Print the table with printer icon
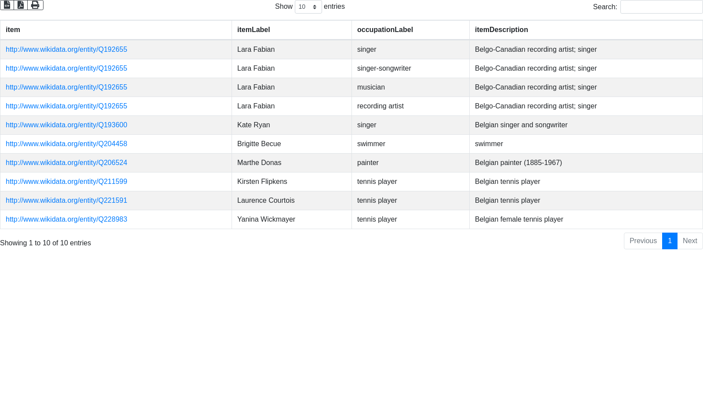 [35, 5]
